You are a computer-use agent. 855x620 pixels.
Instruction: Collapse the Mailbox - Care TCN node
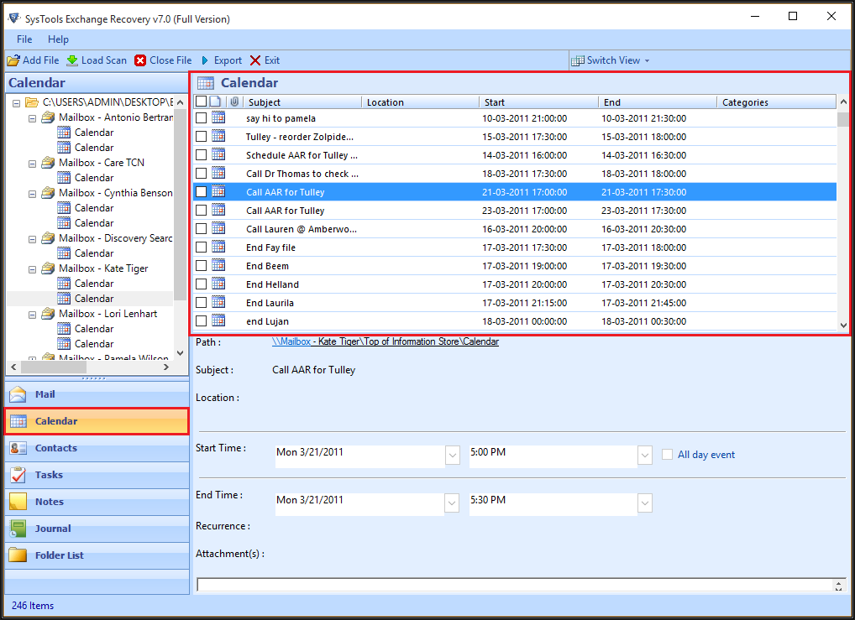[32, 163]
